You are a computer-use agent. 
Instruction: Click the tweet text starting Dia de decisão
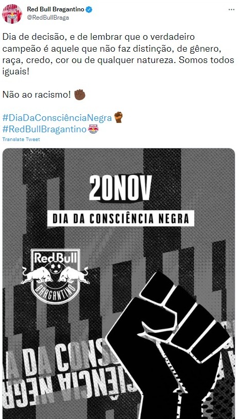pyautogui.click(x=118, y=55)
